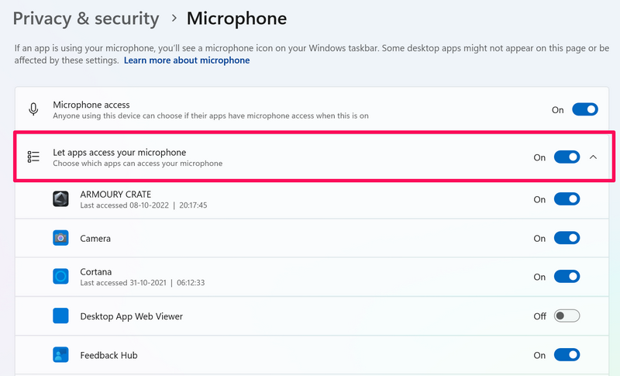Click the Desktop App Web Viewer icon
Viewport: 620px width, 376px height.
(61, 316)
